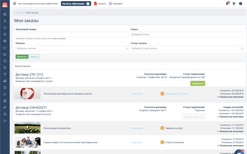Open the phone contact icon in sidebar
Screen dimensions: 247x154
click(5, 114)
